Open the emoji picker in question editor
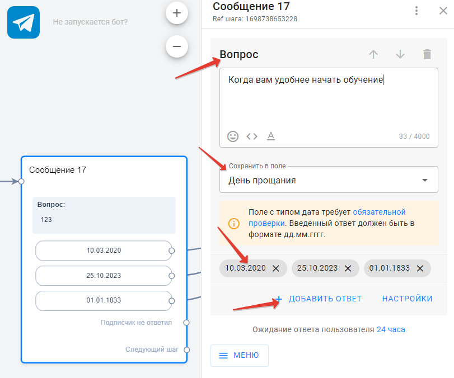The width and height of the screenshot is (454, 378). [x=233, y=136]
